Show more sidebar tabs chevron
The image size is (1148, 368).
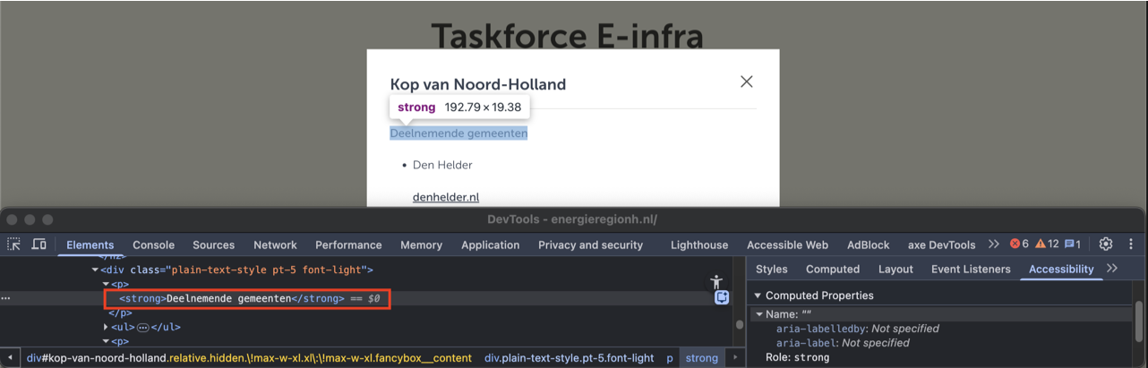point(1112,269)
